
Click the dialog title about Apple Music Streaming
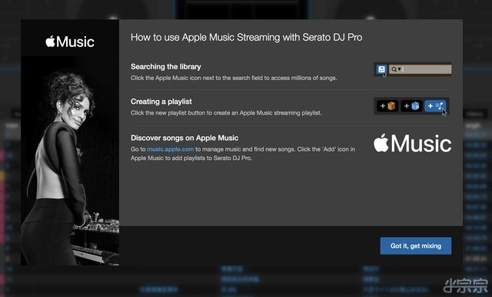pos(246,38)
